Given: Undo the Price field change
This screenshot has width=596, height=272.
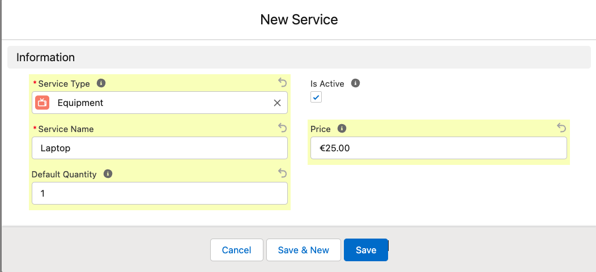Looking at the screenshot, I should (561, 128).
